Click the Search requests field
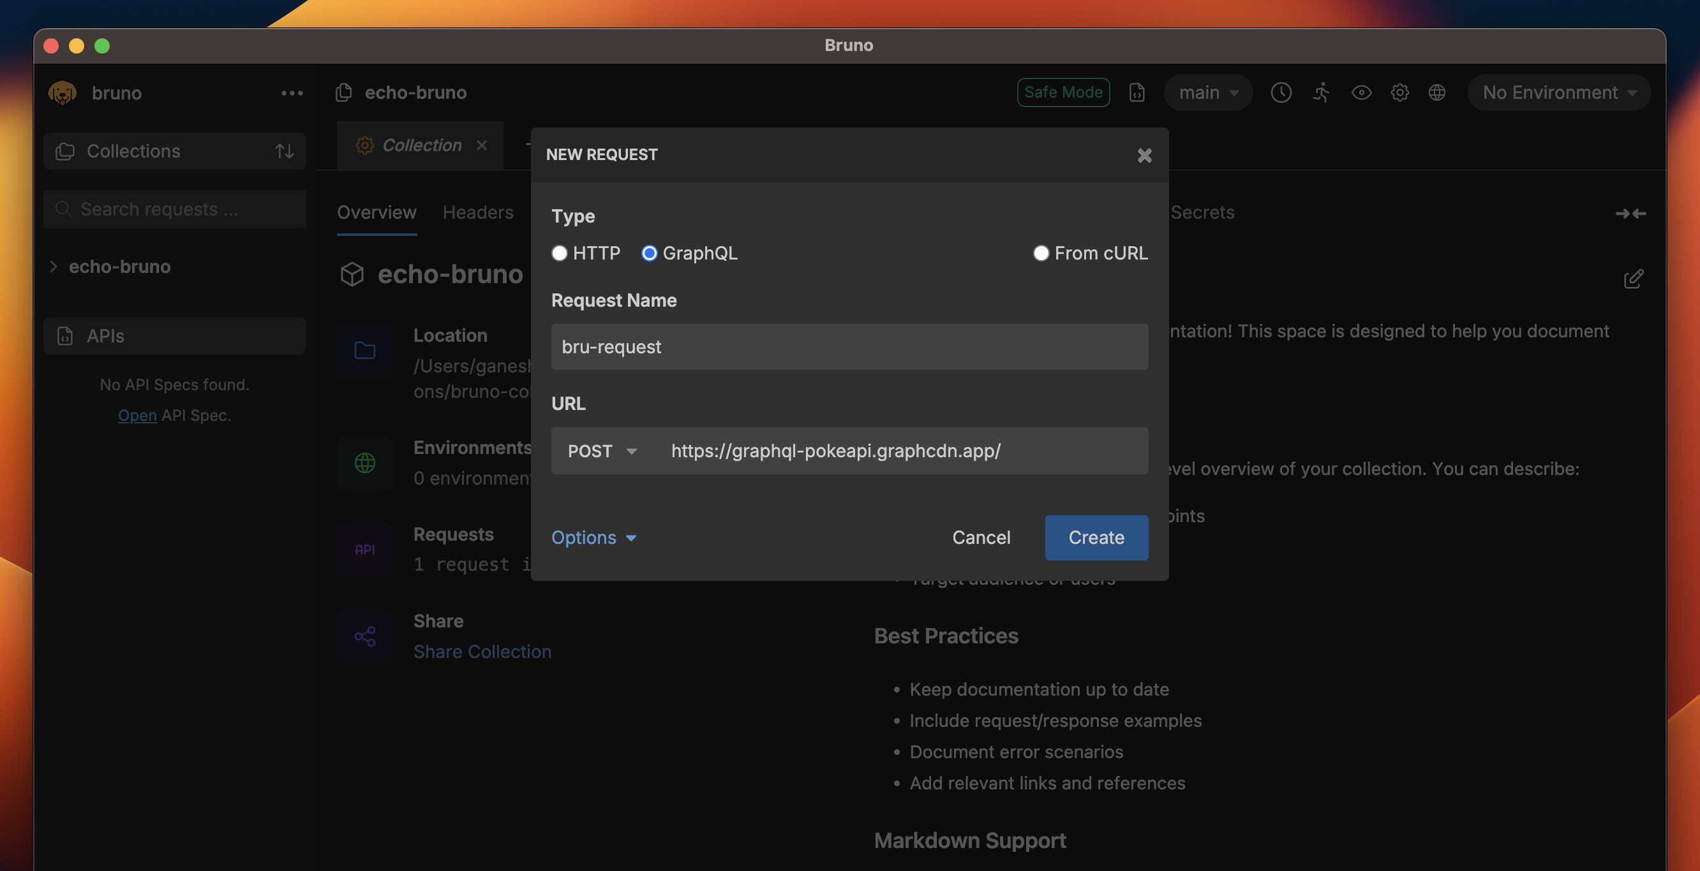Image resolution: width=1700 pixels, height=871 pixels. (x=174, y=209)
